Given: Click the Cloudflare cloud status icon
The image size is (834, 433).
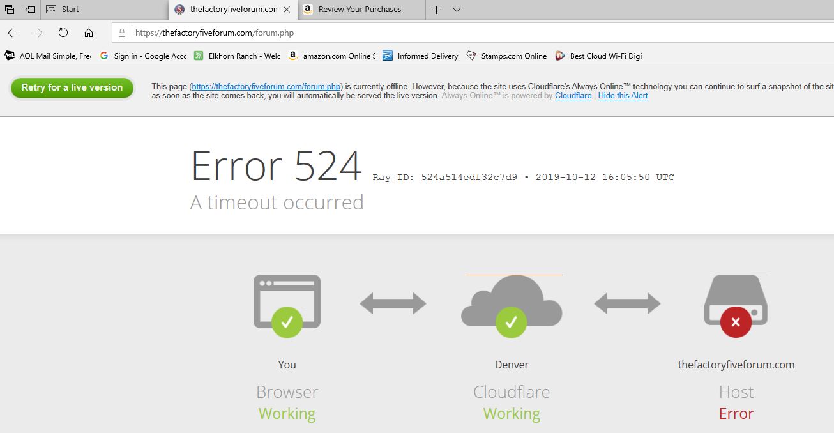Looking at the screenshot, I should pos(512,307).
